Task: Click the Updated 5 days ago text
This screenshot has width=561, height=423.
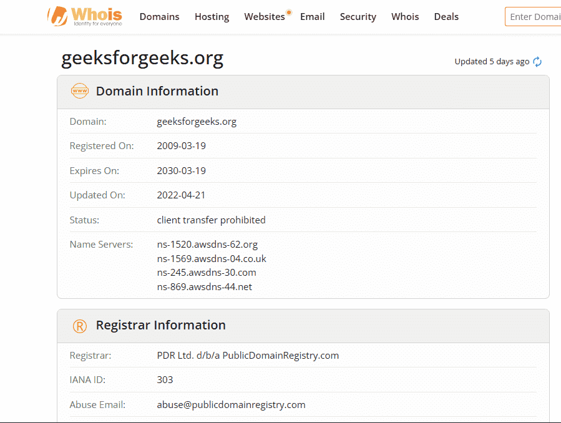Action: pos(492,62)
